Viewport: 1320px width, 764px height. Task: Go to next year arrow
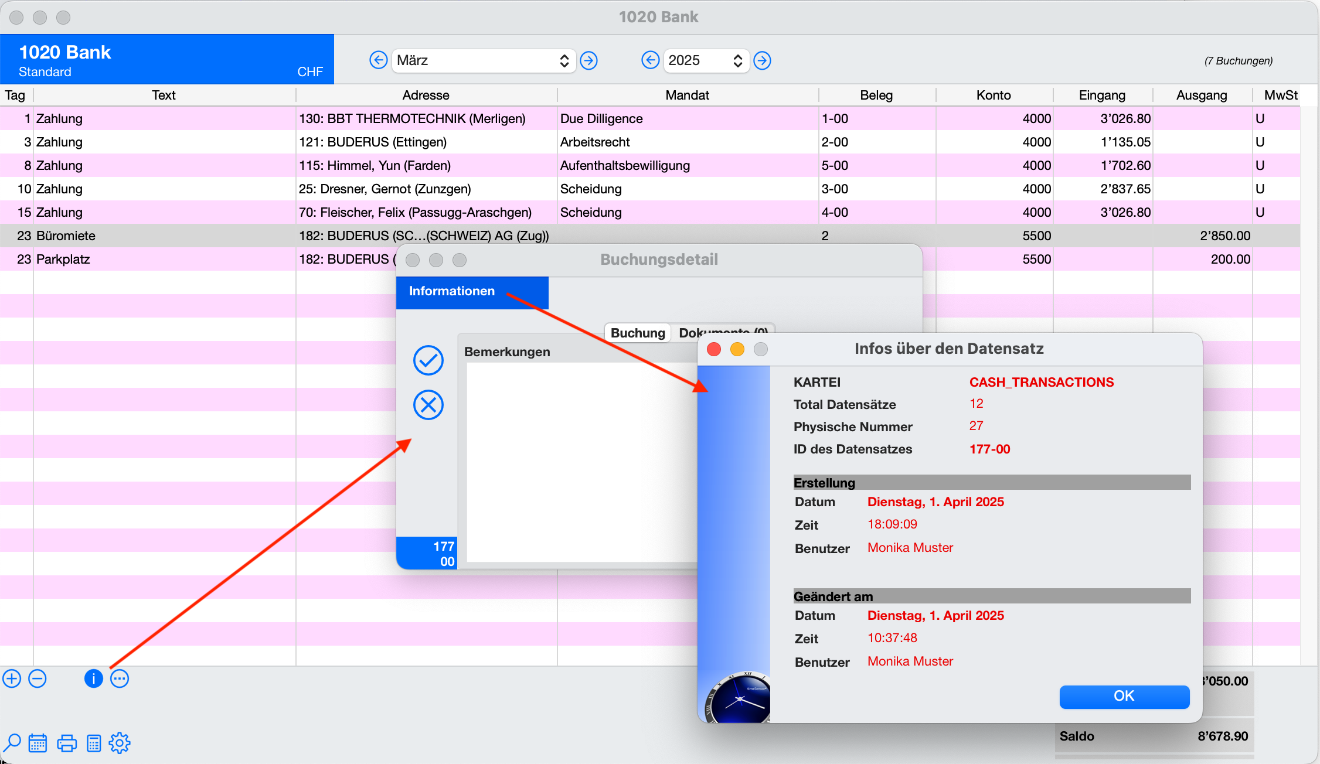coord(762,60)
